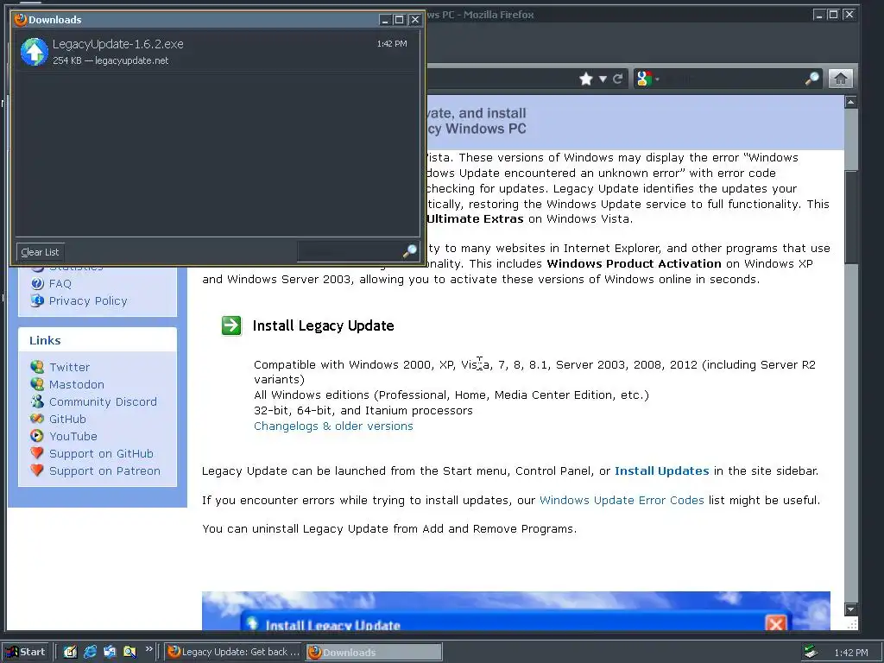This screenshot has width=884, height=663.
Task: Launch Internet Explorer from Quick Launch
Action: 90,652
